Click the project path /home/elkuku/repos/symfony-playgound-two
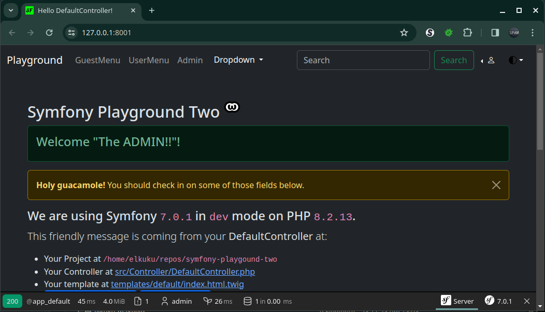Screen dimensions: 545x312 coord(190,259)
